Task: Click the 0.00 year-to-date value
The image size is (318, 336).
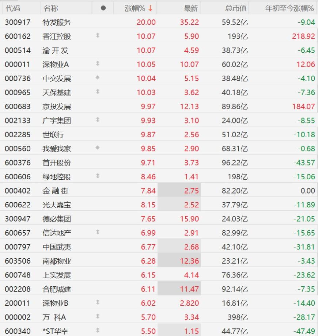Action: click(x=308, y=191)
